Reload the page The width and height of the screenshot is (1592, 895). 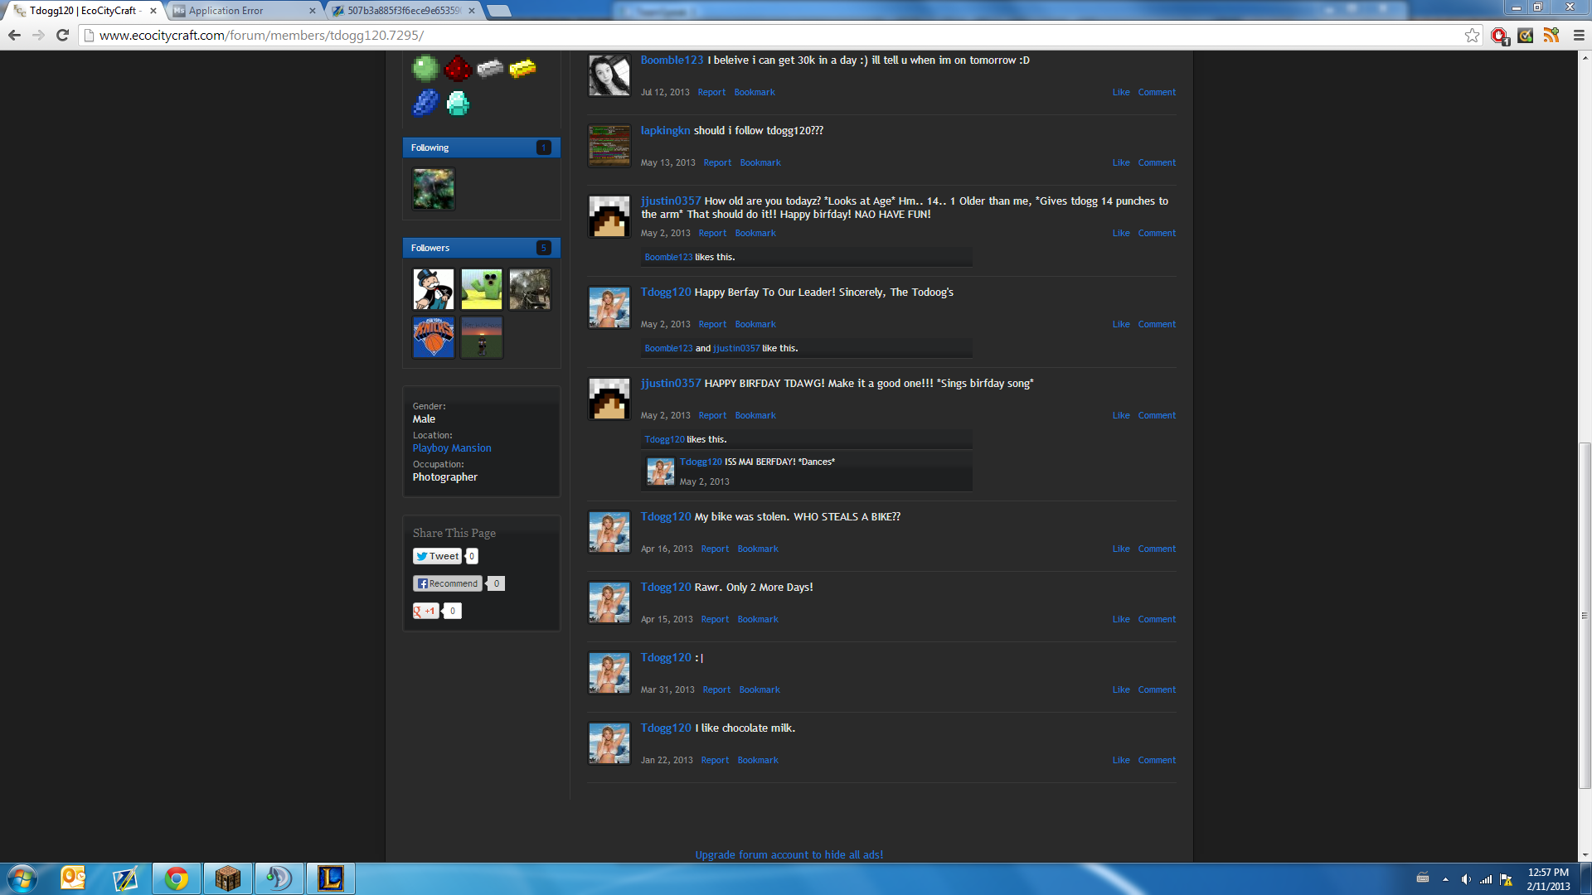pos(62,36)
